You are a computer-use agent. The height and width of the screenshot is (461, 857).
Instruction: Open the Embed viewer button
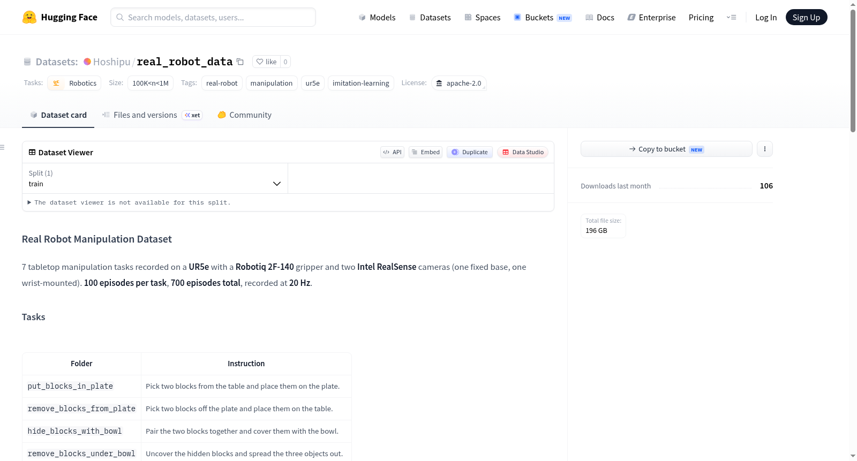click(x=426, y=152)
